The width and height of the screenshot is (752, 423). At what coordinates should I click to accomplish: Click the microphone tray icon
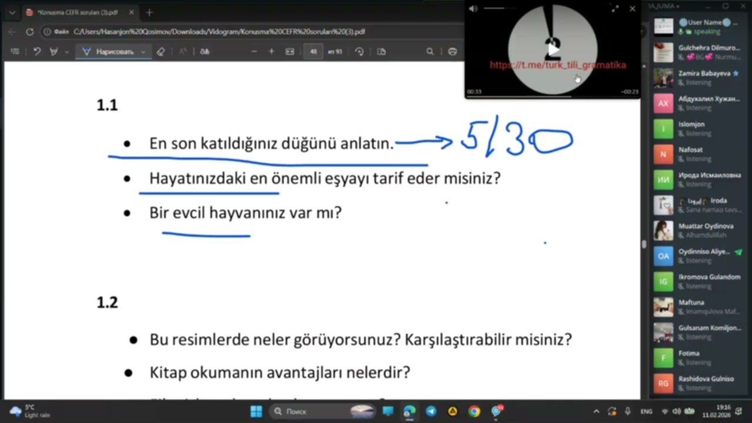(627, 411)
